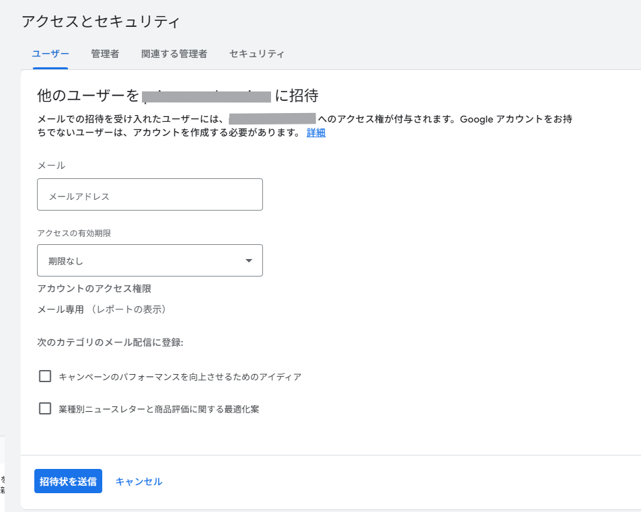641x512 pixels.
Task: Click the アカウントのアクセス権限 label
Action: tap(94, 289)
